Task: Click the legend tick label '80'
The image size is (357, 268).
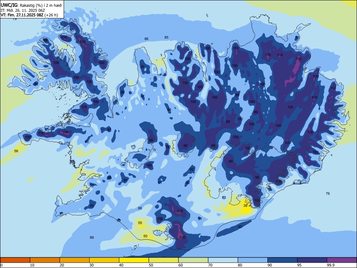Action: click(x=240, y=265)
